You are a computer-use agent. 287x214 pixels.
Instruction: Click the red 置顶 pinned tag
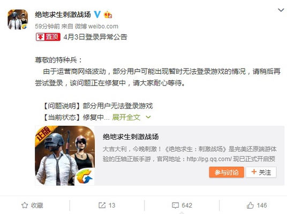tap(48, 37)
